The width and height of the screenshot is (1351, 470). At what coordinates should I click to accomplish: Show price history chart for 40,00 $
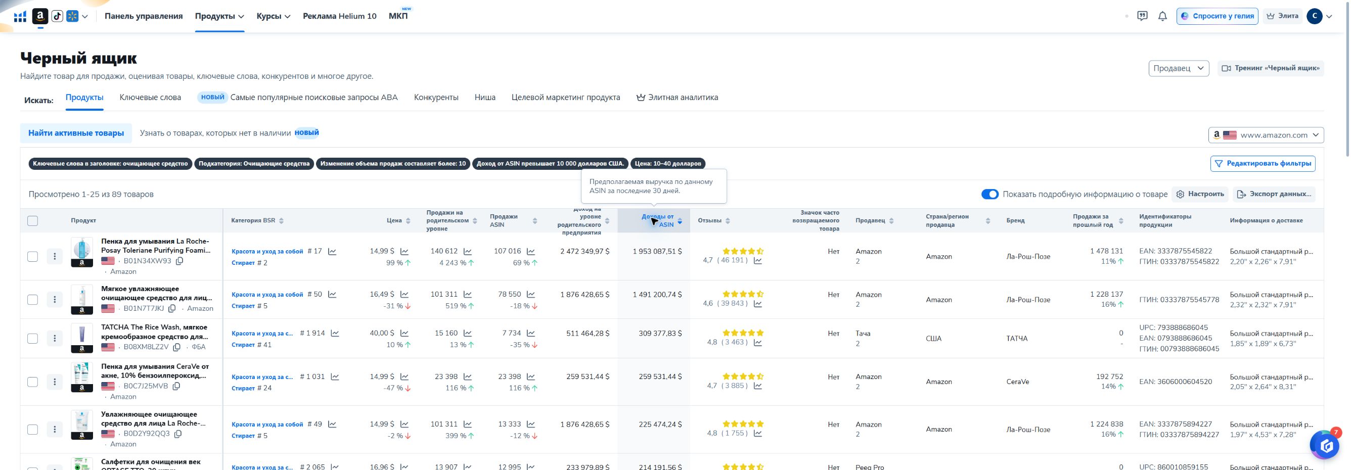404,333
